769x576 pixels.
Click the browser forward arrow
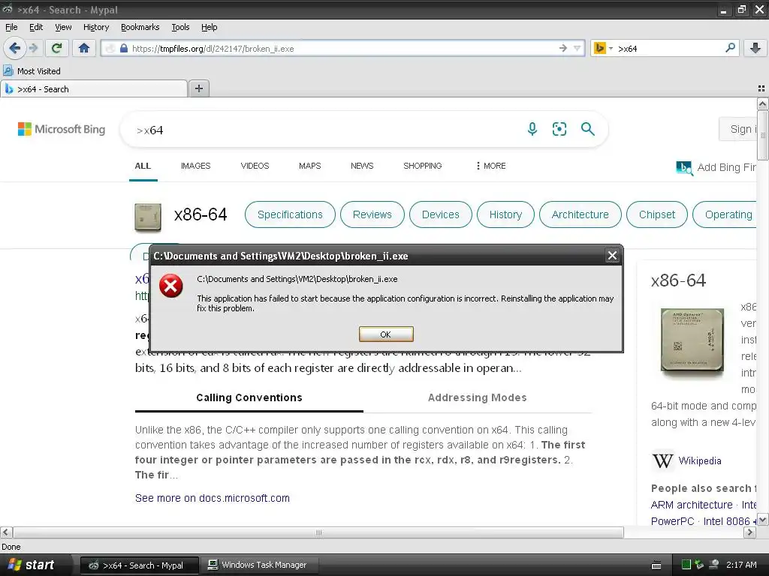click(33, 48)
